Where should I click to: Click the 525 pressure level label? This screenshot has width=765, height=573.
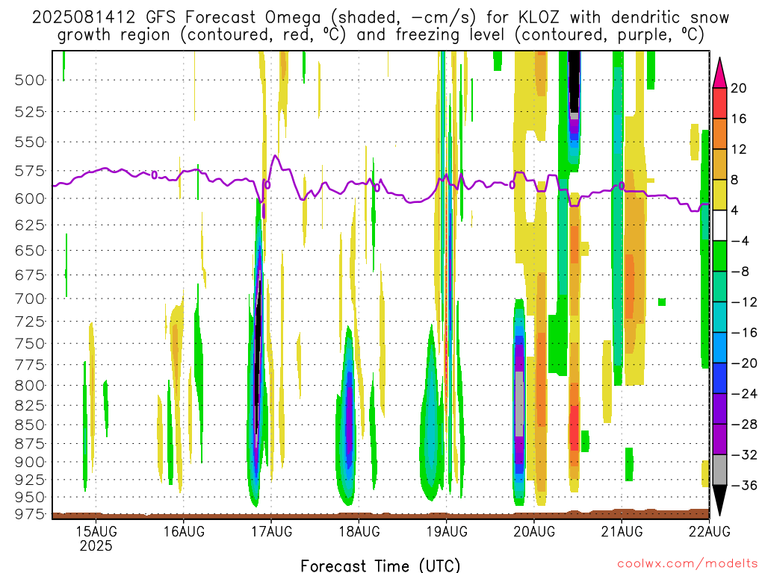click(30, 112)
